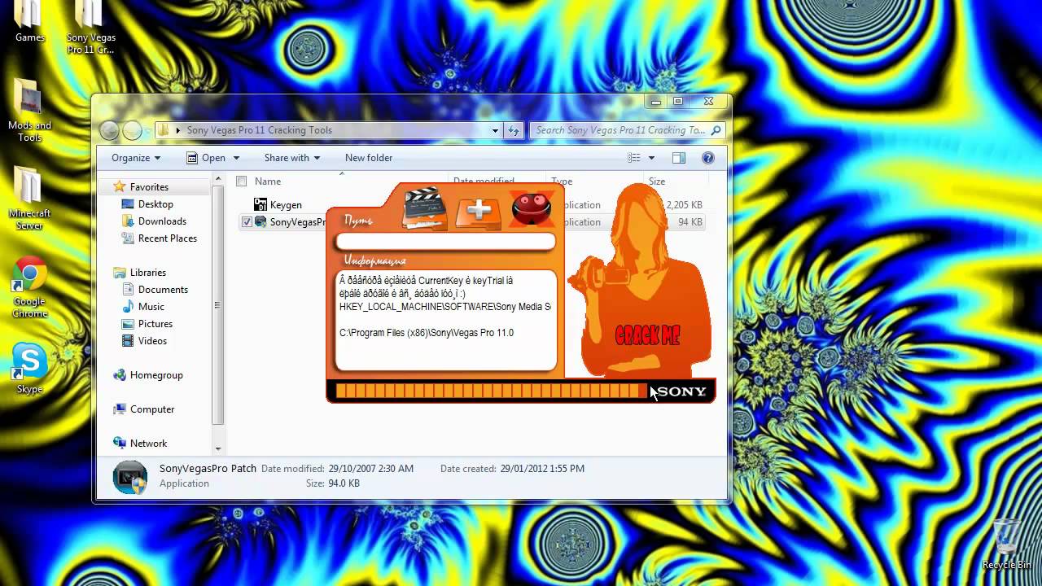Viewport: 1042px width, 586px height.
Task: Expand the Open button dropdown arrow
Action: click(x=236, y=158)
